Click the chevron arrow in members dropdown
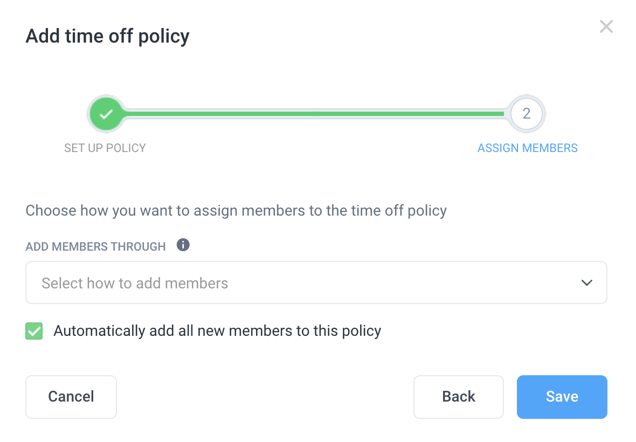The width and height of the screenshot is (636, 442). pos(587,282)
